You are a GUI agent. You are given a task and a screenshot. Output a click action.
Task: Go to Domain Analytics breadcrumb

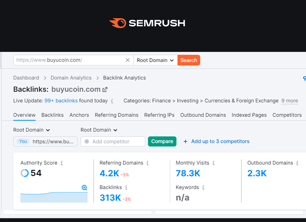(x=71, y=78)
